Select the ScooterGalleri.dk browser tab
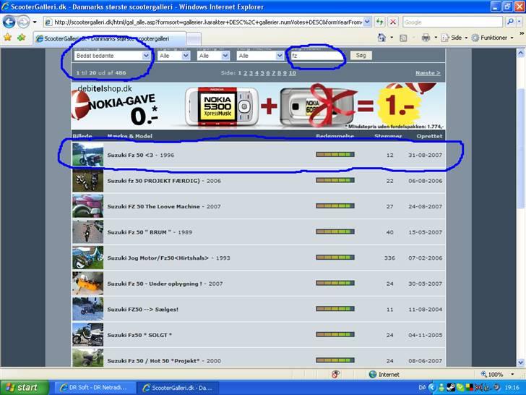526x395 pixels. point(110,38)
